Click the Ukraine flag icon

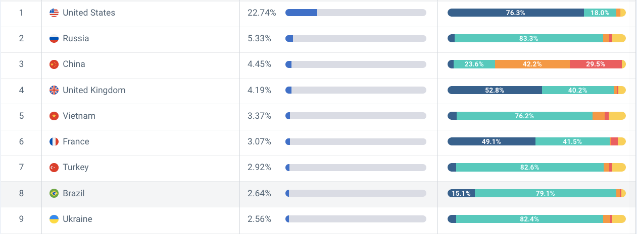(54, 219)
